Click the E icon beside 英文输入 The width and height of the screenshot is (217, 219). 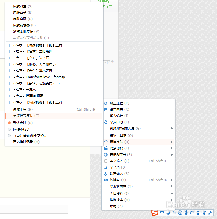pos(105,161)
